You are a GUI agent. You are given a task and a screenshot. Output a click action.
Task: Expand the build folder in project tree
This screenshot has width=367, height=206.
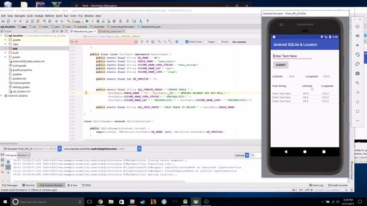5,53
